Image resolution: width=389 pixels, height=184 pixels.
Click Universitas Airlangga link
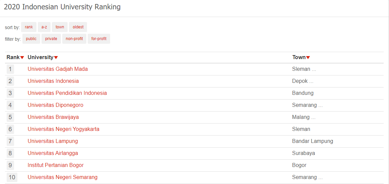(x=53, y=153)
